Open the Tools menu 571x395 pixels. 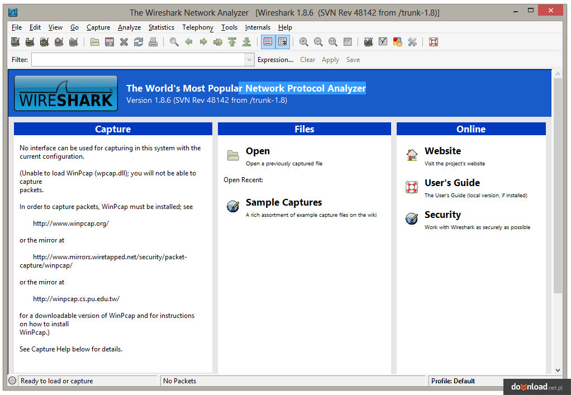[x=230, y=27]
